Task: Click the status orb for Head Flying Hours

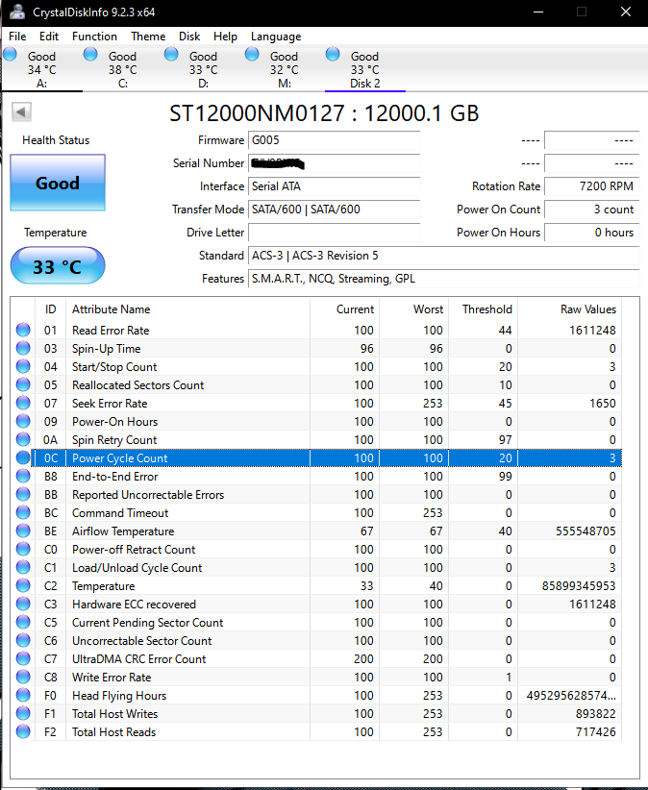Action: point(23,695)
